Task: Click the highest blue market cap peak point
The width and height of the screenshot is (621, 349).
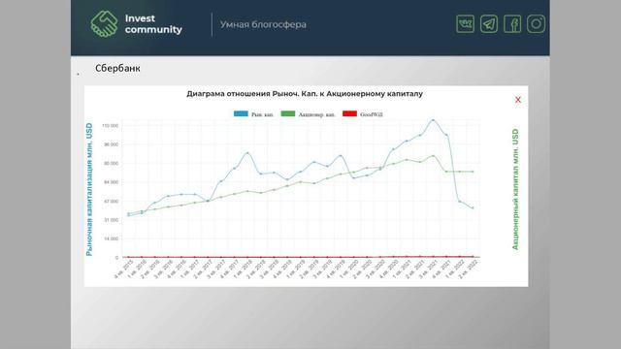Action: pyautogui.click(x=433, y=120)
